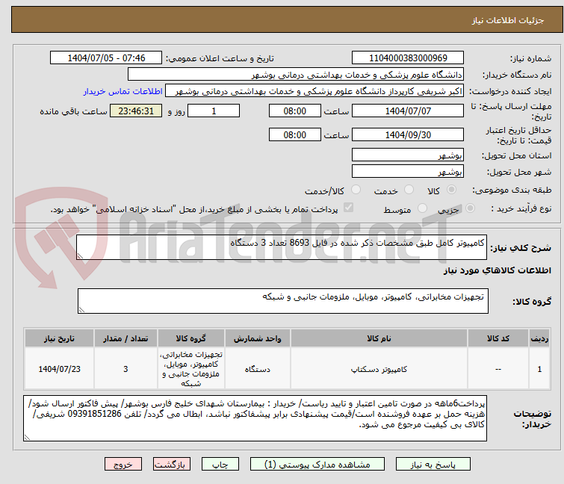Click the table's goods group cell تجهیزات مخابراتی
The width and height of the screenshot is (564, 484).
tap(191, 369)
